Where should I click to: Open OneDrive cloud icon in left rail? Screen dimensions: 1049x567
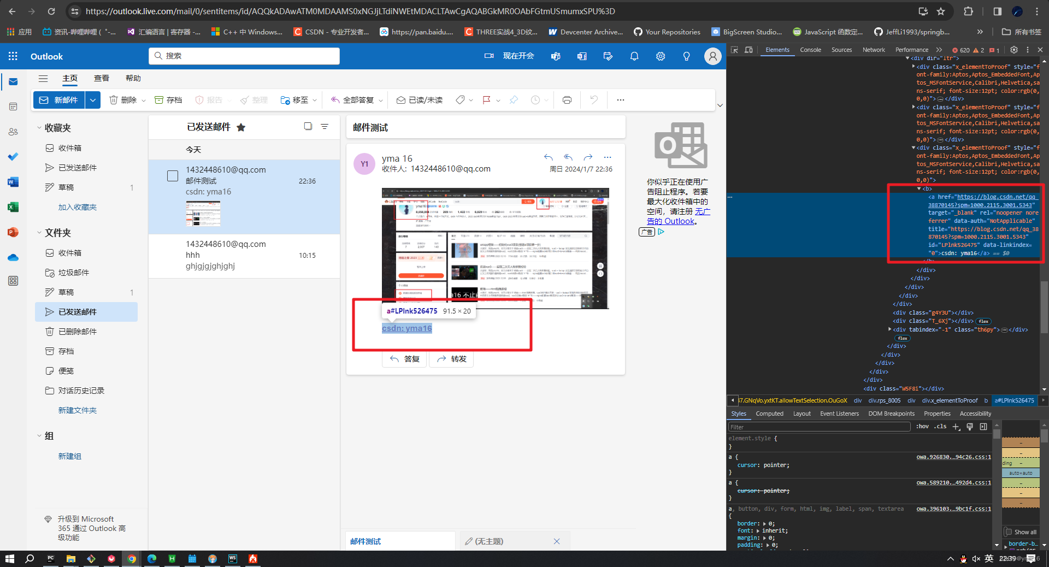[13, 257]
